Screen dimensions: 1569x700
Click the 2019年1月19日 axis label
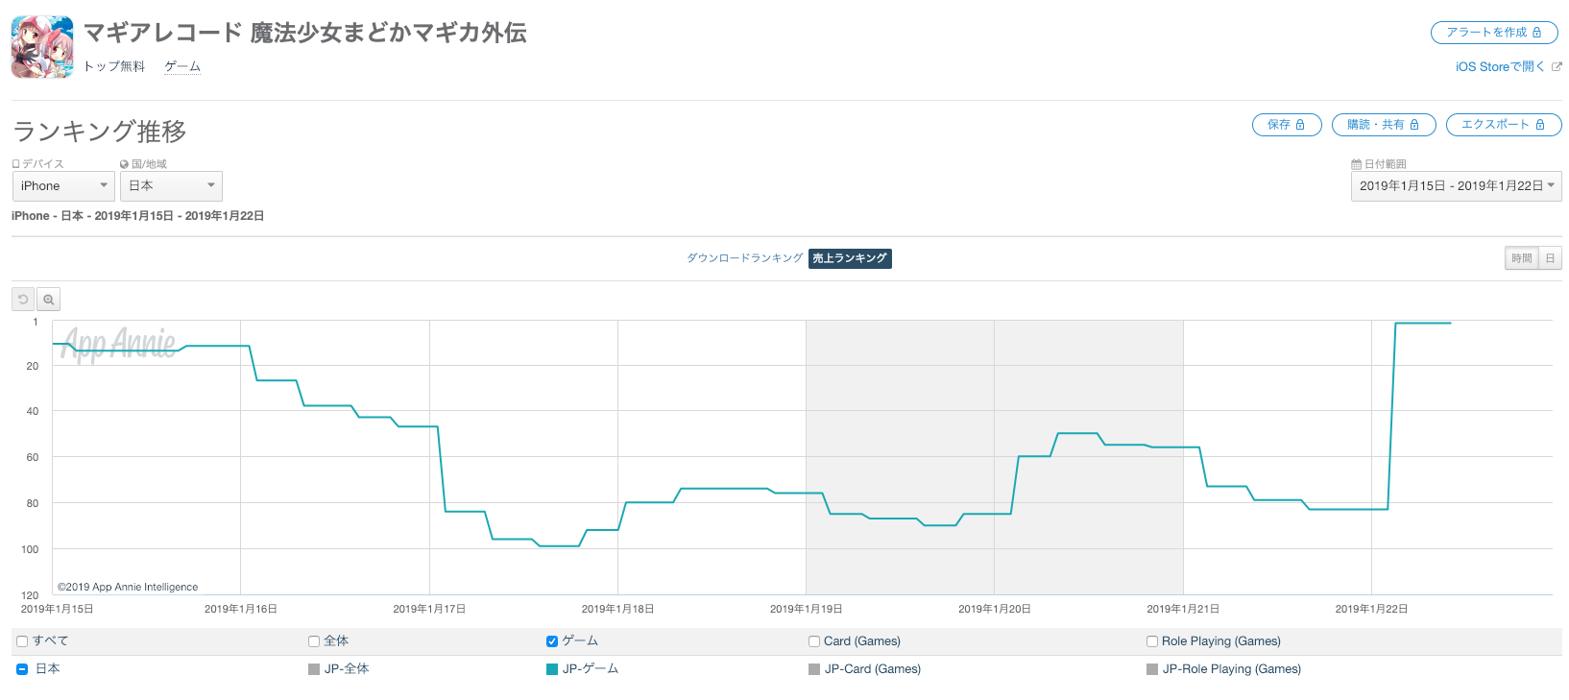(x=807, y=609)
